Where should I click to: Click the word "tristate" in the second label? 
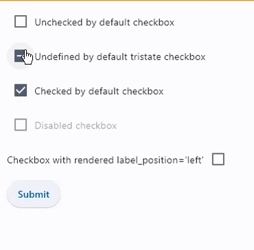tap(146, 57)
